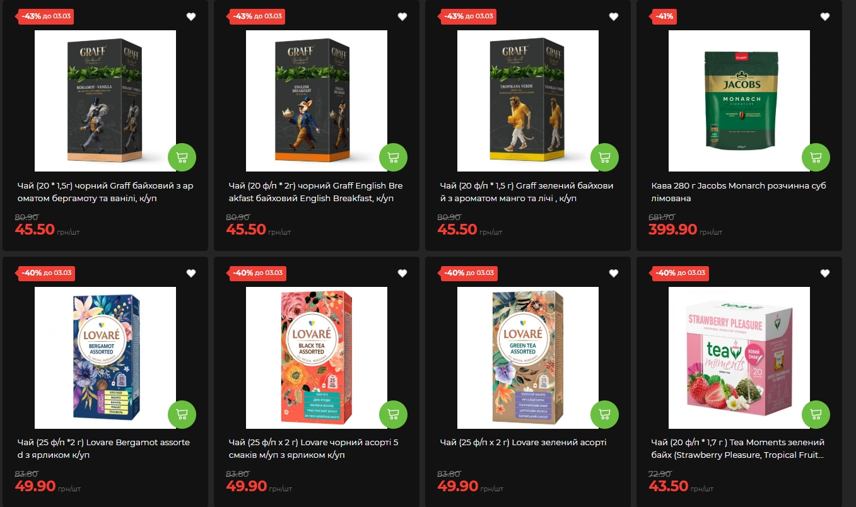
Task: Open Jacobs Monarch coffee product title link
Action: [x=738, y=192]
